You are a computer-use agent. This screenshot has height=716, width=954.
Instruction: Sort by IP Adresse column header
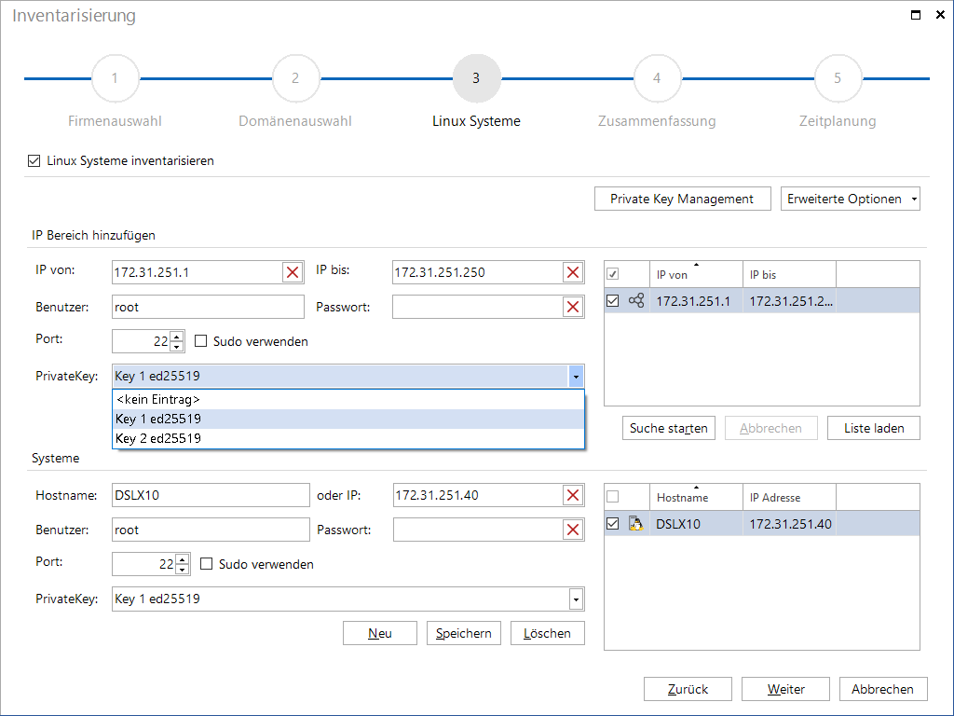pyautogui.click(x=789, y=498)
